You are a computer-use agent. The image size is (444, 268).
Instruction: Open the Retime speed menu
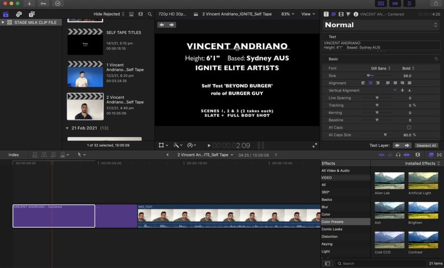(x=192, y=145)
